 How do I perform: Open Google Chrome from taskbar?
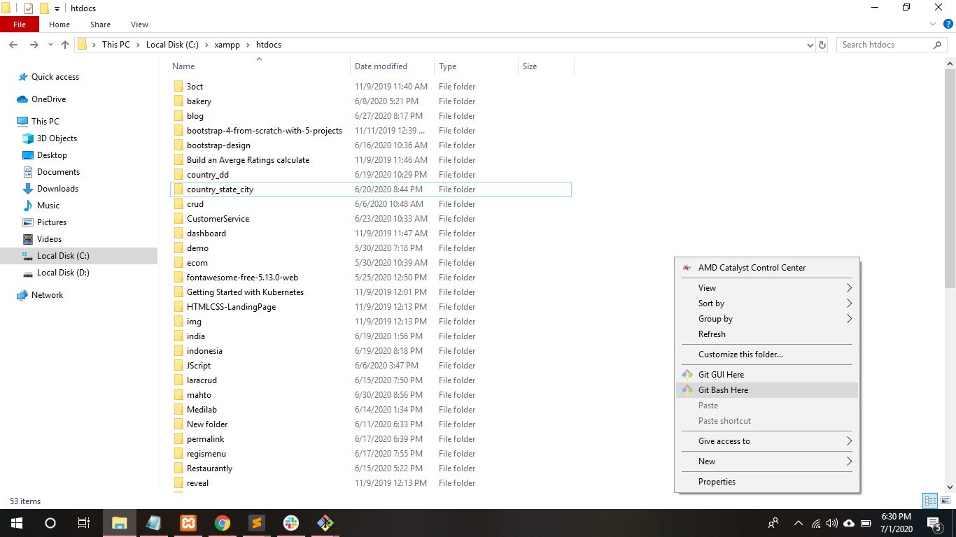tap(223, 523)
